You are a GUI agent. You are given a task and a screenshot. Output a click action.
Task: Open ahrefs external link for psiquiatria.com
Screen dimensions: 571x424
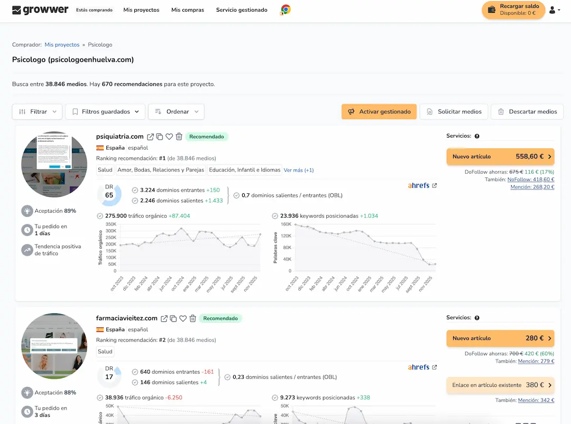(x=435, y=186)
